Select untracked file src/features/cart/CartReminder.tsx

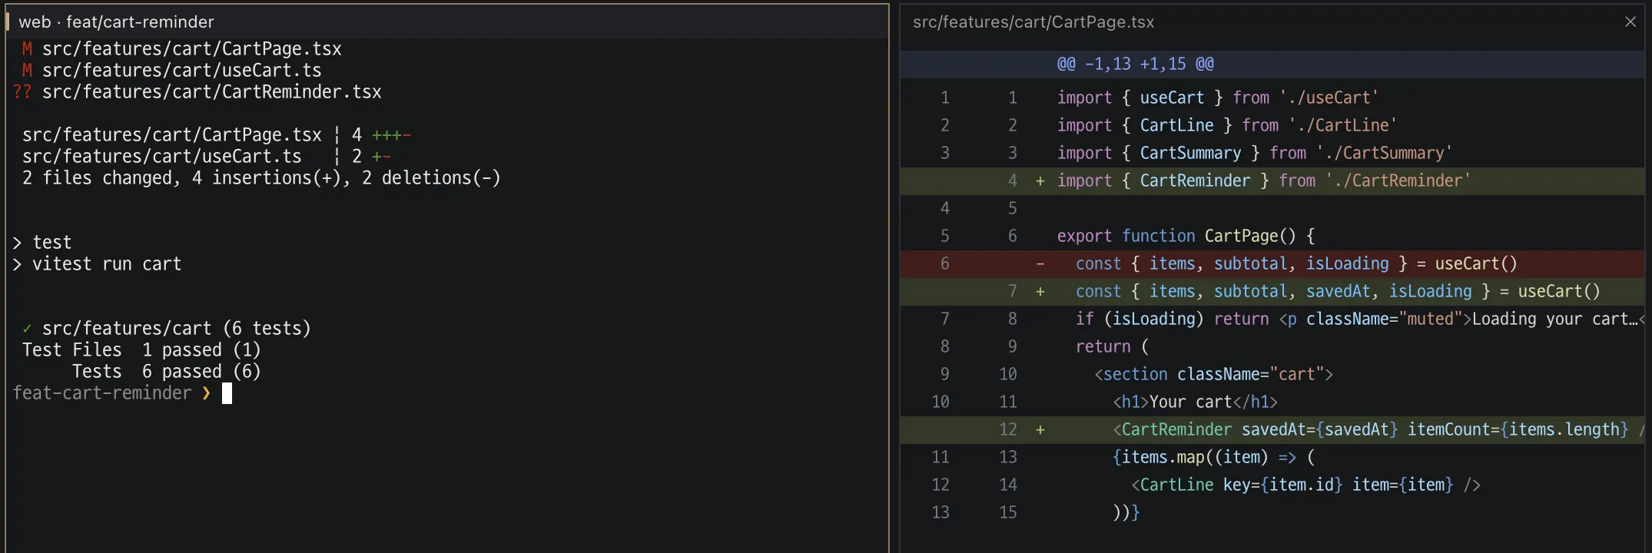(197, 92)
